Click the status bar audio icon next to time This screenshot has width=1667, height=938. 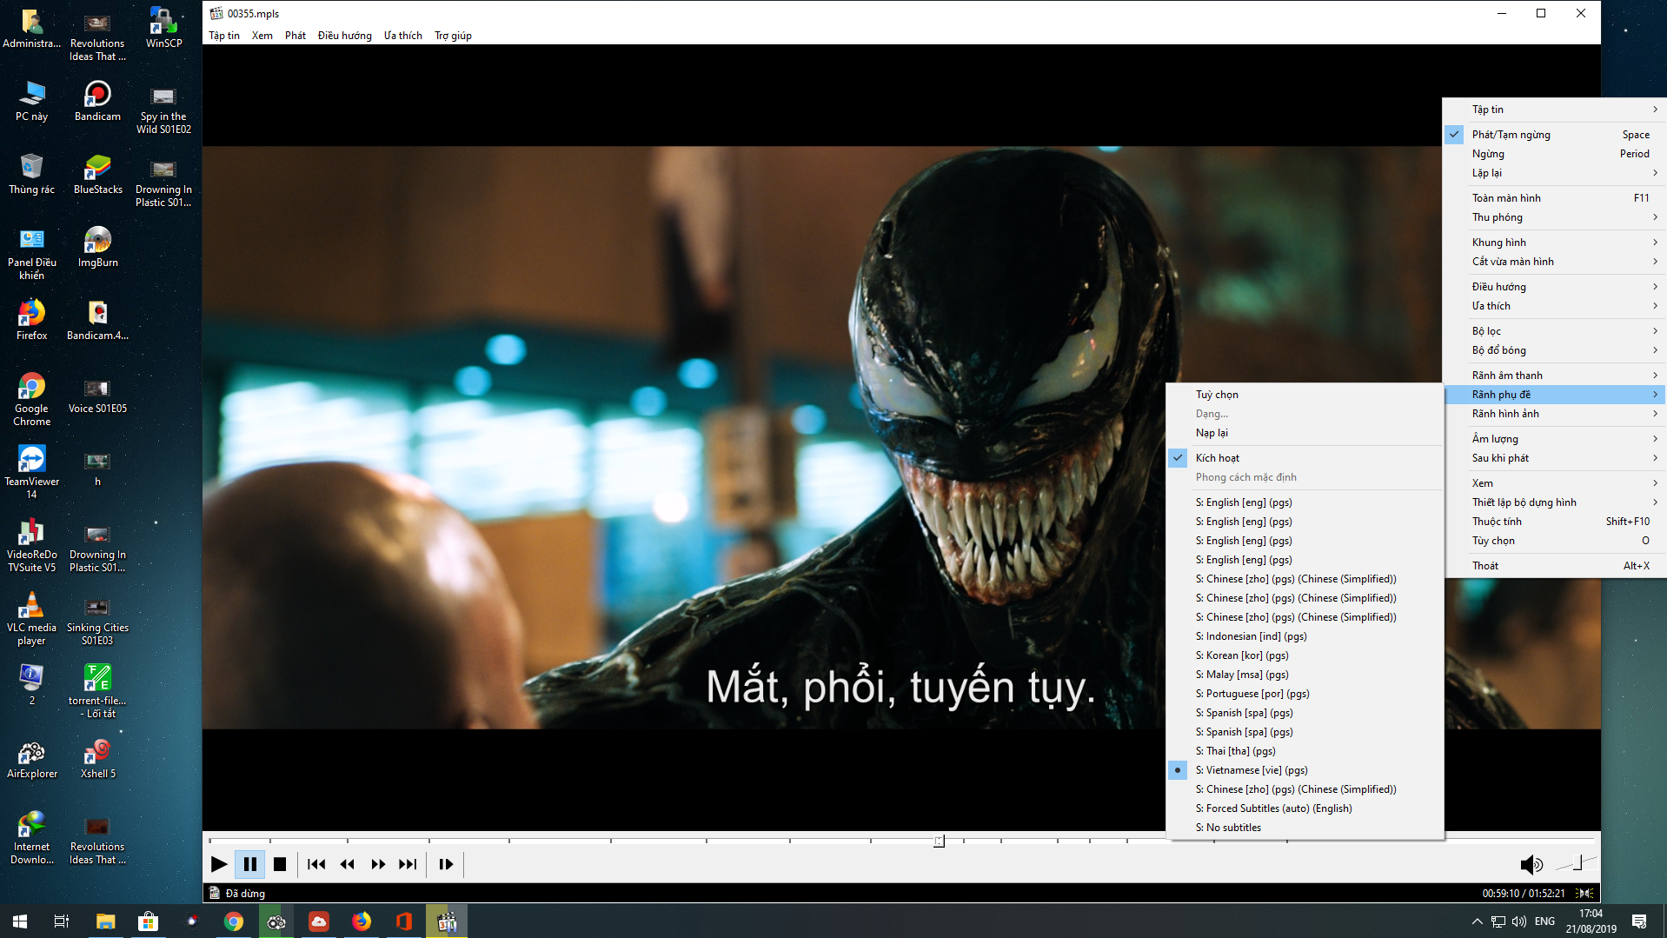(x=1586, y=893)
